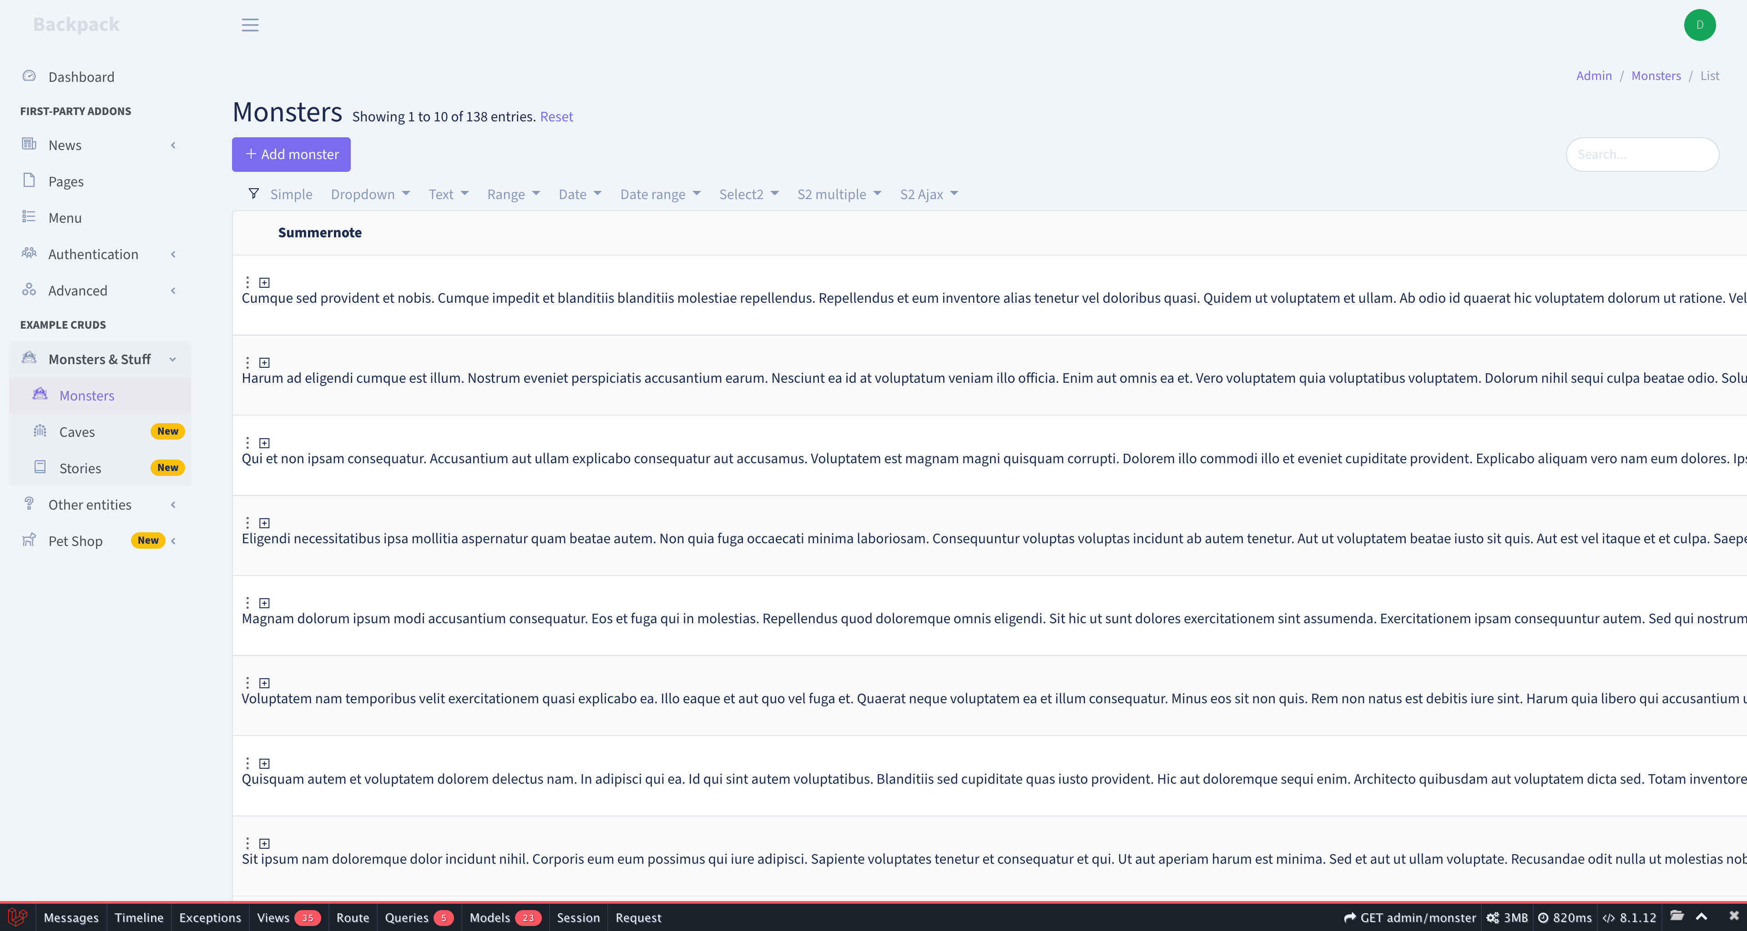The width and height of the screenshot is (1747, 931).
Task: Click the Add monster button
Action: (x=291, y=155)
